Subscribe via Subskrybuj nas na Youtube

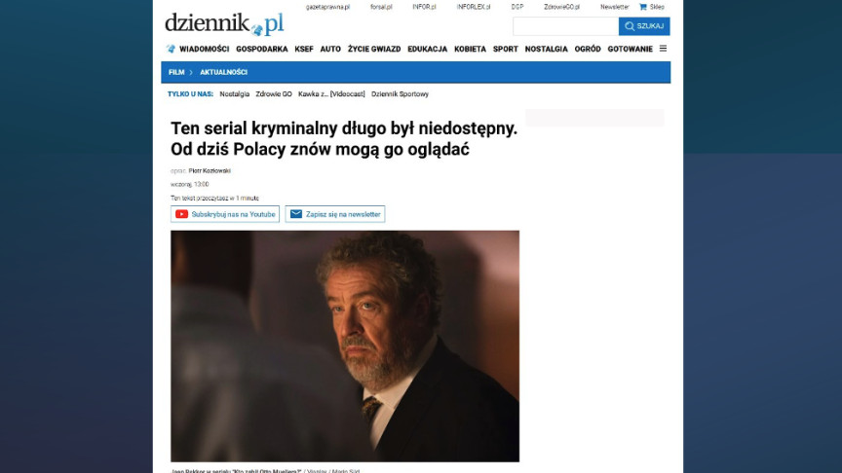pyautogui.click(x=225, y=214)
